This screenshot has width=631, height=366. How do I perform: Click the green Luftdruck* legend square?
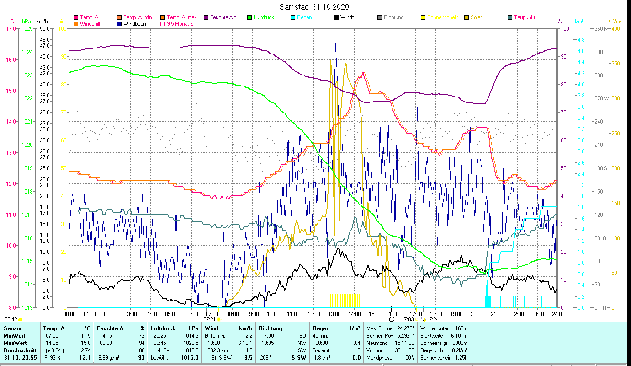click(x=249, y=17)
